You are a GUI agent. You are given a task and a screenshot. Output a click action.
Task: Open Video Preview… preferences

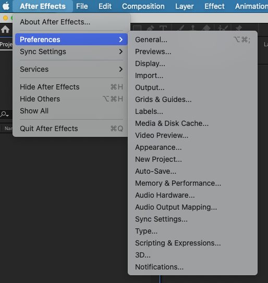click(x=192, y=135)
